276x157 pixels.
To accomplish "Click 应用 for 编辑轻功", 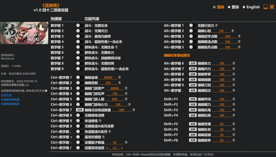I will click(x=193, y=90).
